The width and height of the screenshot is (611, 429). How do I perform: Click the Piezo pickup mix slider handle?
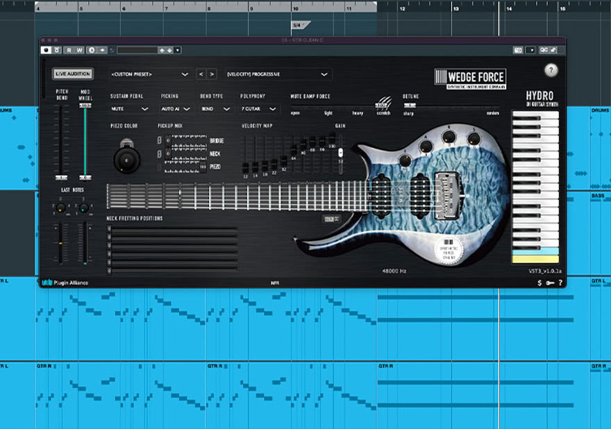tap(203, 167)
